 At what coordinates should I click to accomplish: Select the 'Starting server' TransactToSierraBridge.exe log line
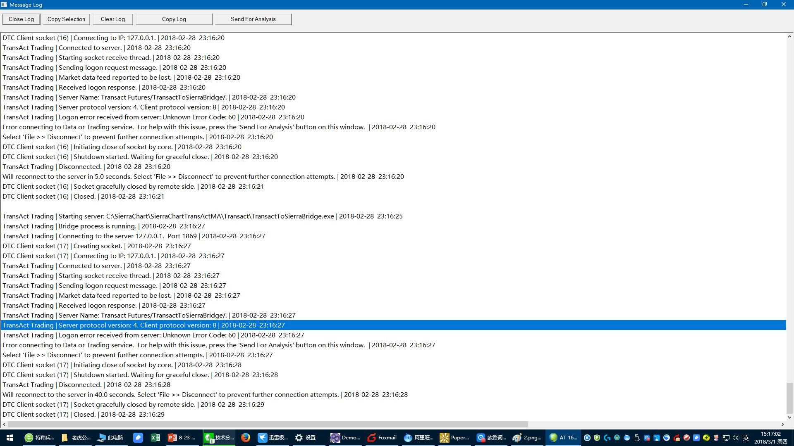(x=202, y=216)
